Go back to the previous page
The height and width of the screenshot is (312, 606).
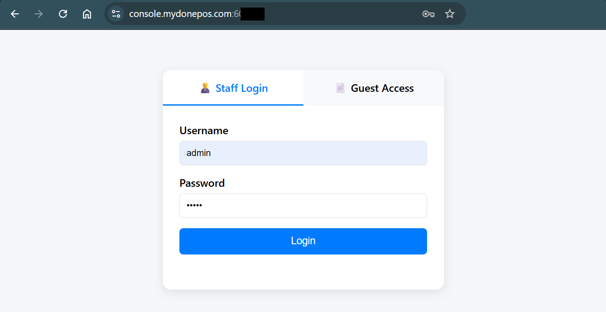(15, 14)
